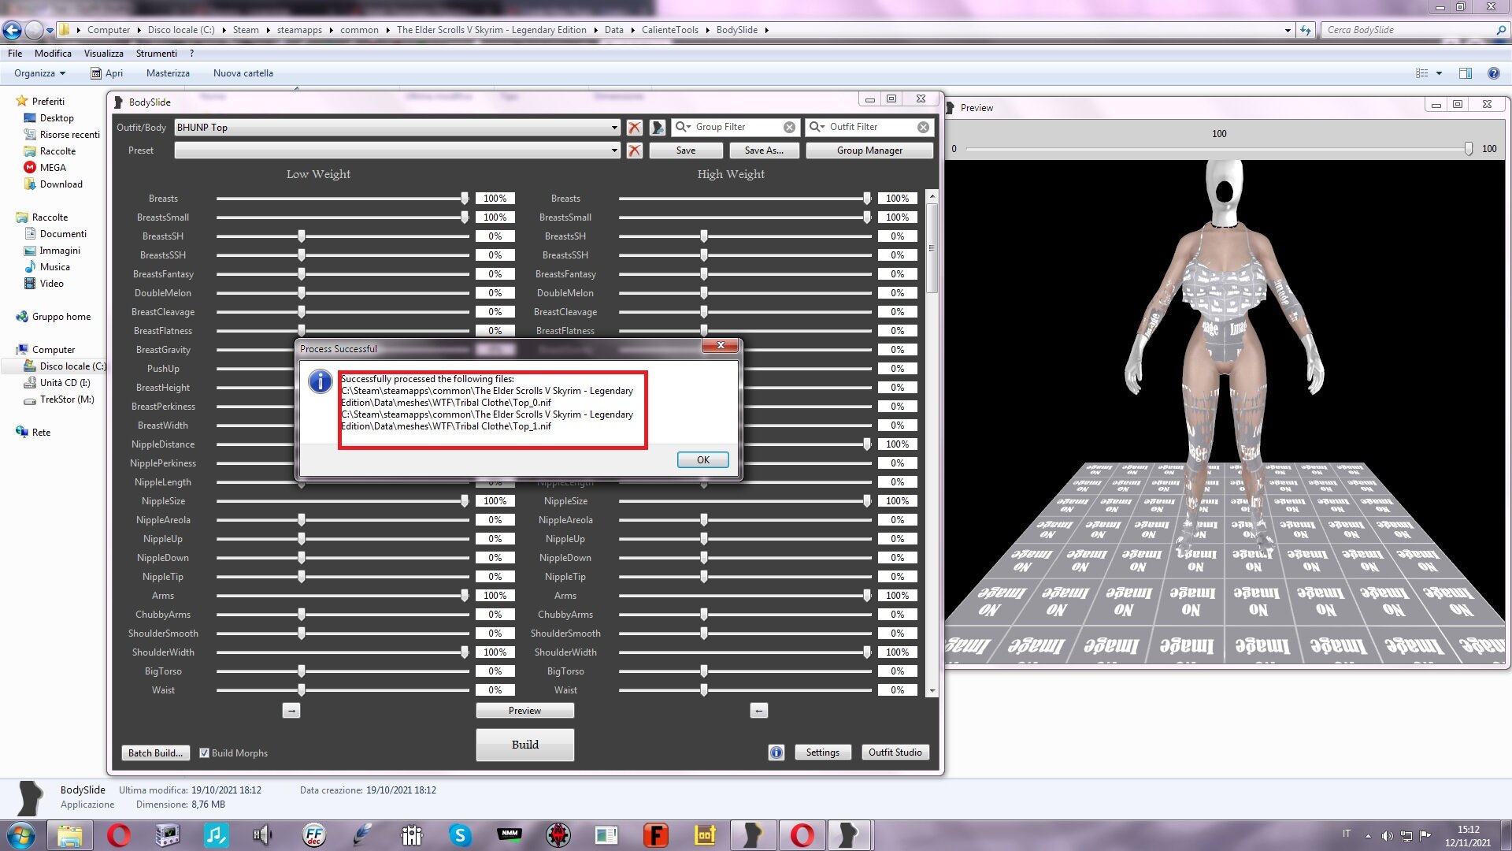The width and height of the screenshot is (1512, 851).
Task: Click the taskbar clock
Action: point(1468,836)
